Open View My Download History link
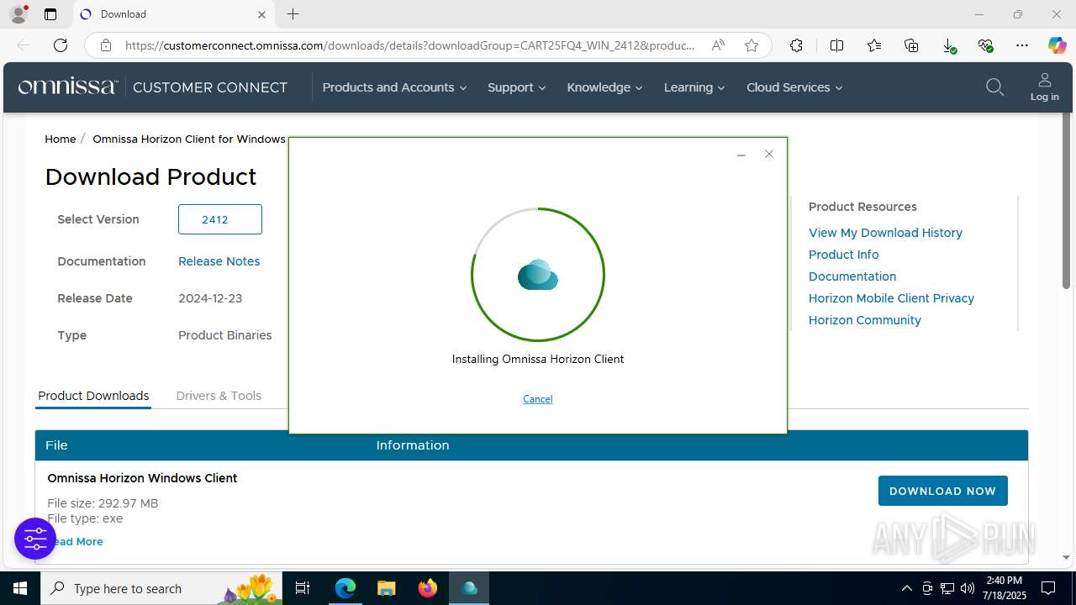Viewport: 1076px width, 605px height. (885, 233)
